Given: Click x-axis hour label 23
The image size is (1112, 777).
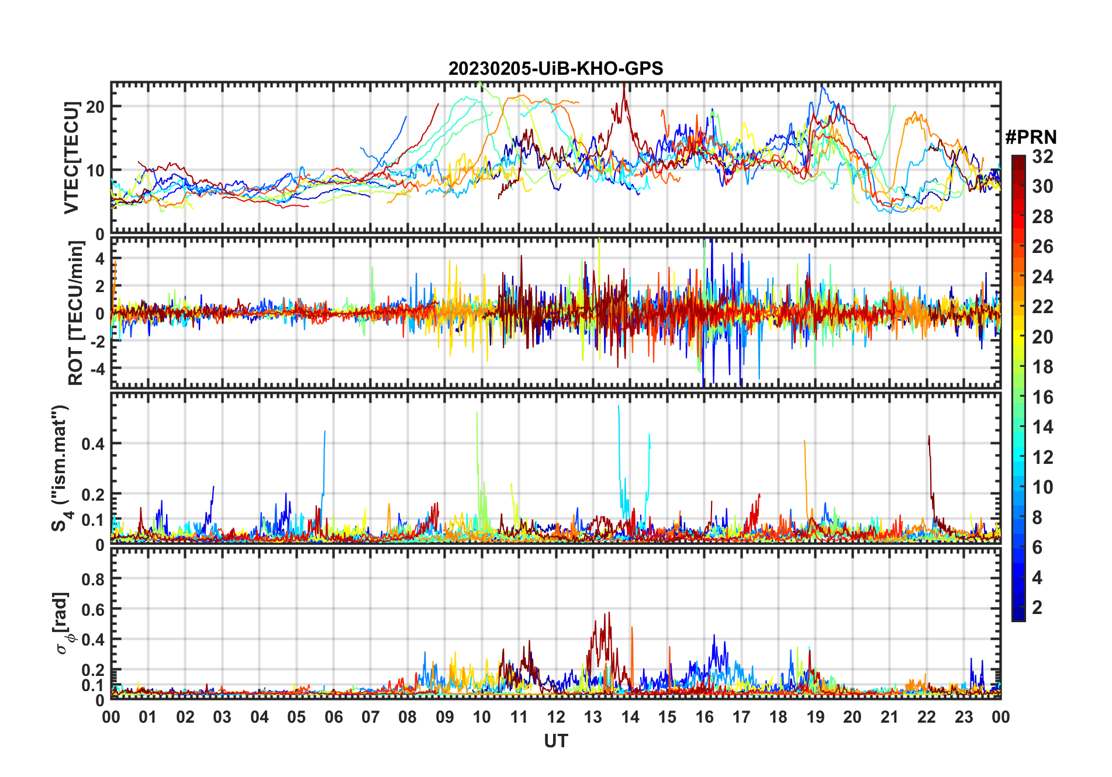Looking at the screenshot, I should (x=963, y=717).
